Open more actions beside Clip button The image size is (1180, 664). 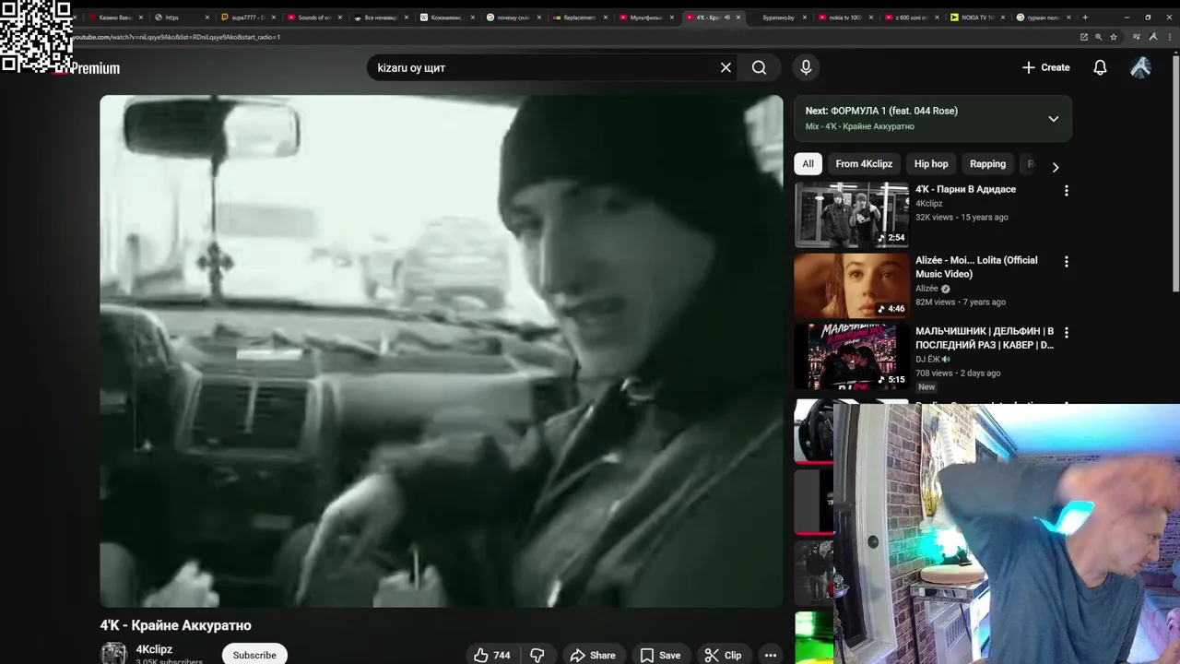[770, 655]
